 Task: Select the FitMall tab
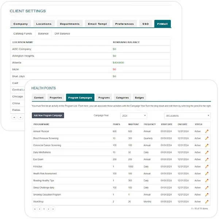tap(162, 24)
